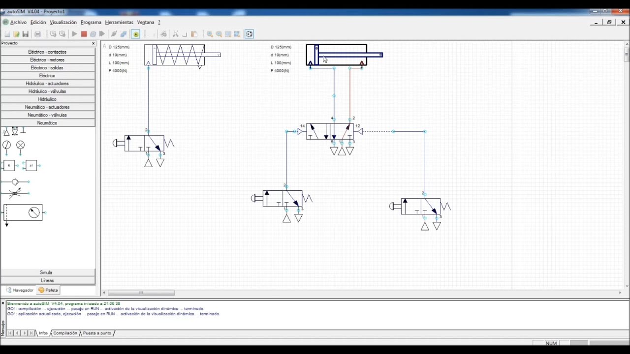
Task: Click the Zoom out magnifier icon
Action: [x=219, y=34]
